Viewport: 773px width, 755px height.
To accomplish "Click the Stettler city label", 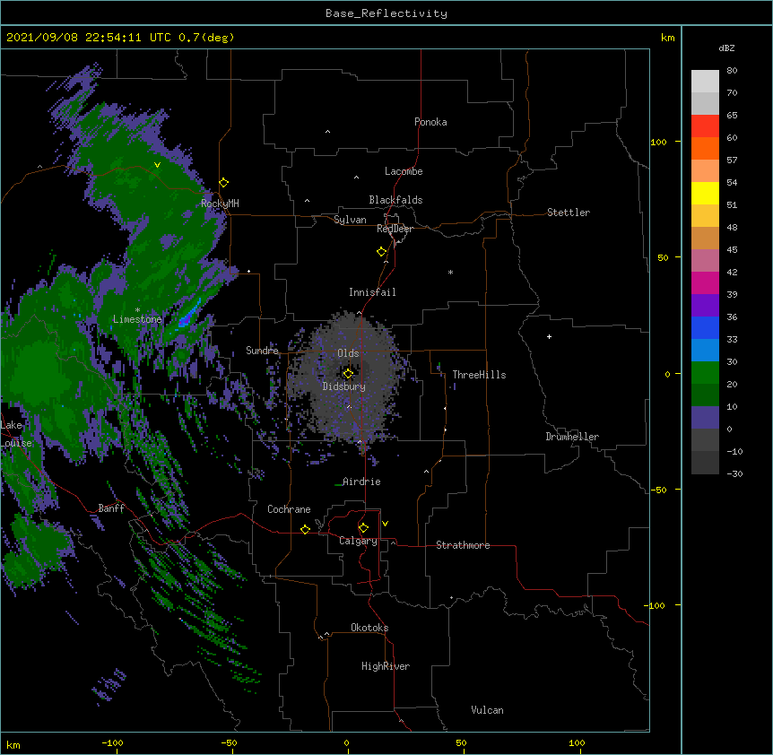I will [x=569, y=213].
